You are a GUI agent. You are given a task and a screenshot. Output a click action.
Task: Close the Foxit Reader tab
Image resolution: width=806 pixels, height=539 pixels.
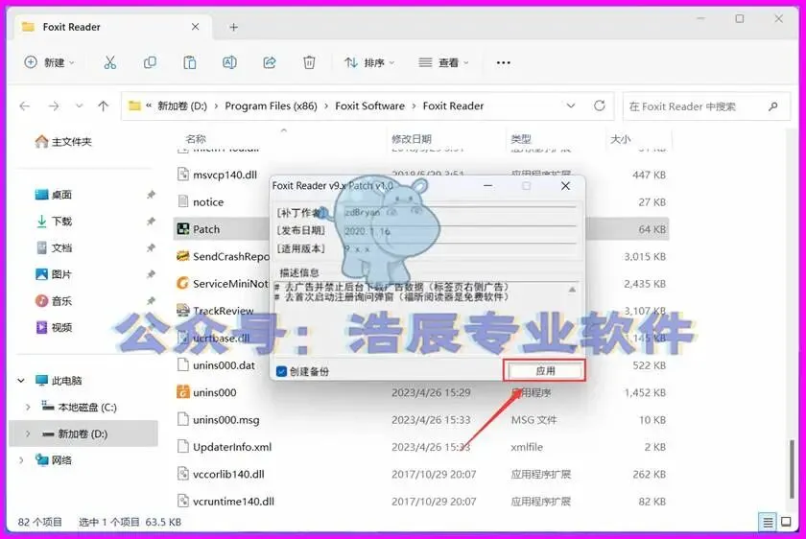196,27
